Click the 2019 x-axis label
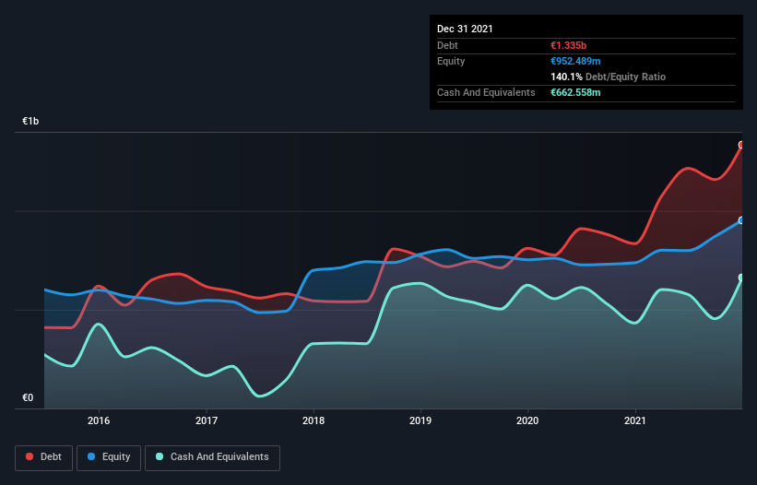This screenshot has width=757, height=485. [x=420, y=420]
